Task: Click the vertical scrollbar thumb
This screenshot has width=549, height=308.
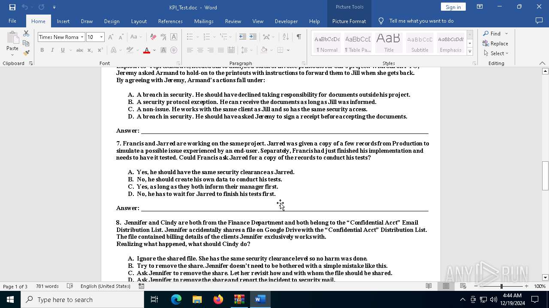Action: 545,175
